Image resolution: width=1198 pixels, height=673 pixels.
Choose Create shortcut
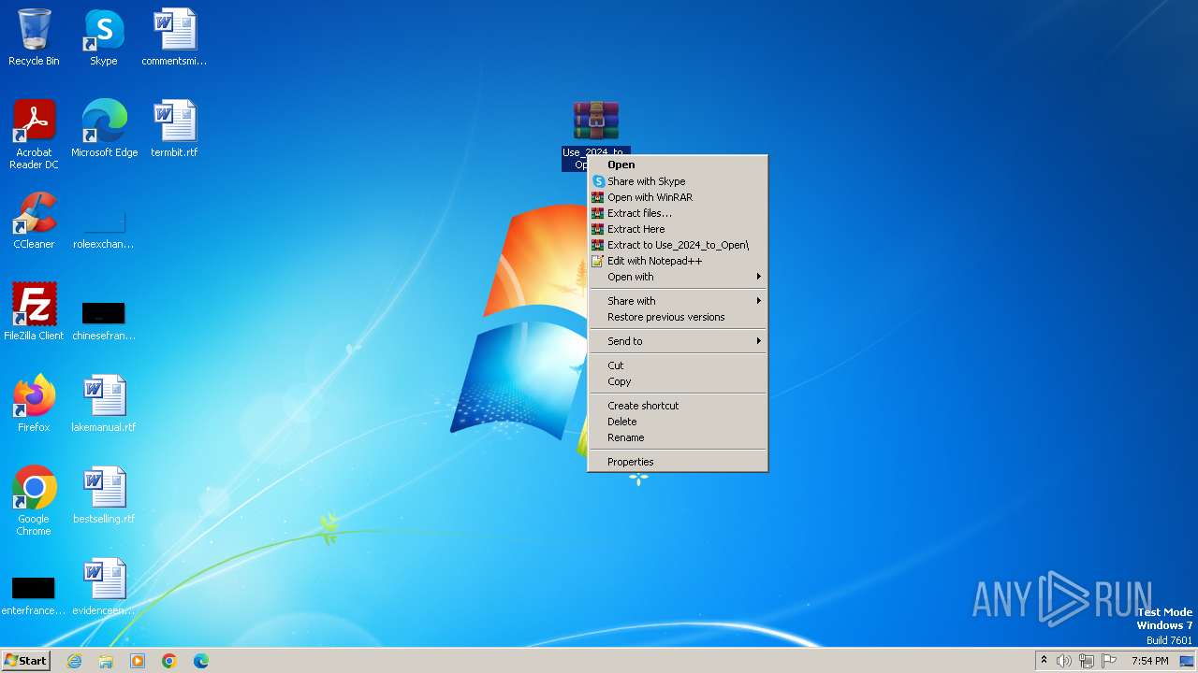tap(678, 406)
